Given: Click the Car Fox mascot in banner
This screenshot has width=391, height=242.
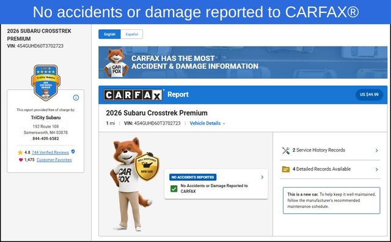Looking at the screenshot, I should pyautogui.click(x=116, y=62).
